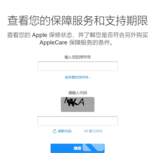Click the chevron after 如何查找序列号
The image size is (162, 153).
(90, 77)
